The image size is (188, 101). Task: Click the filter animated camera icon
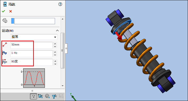click(40, 96)
